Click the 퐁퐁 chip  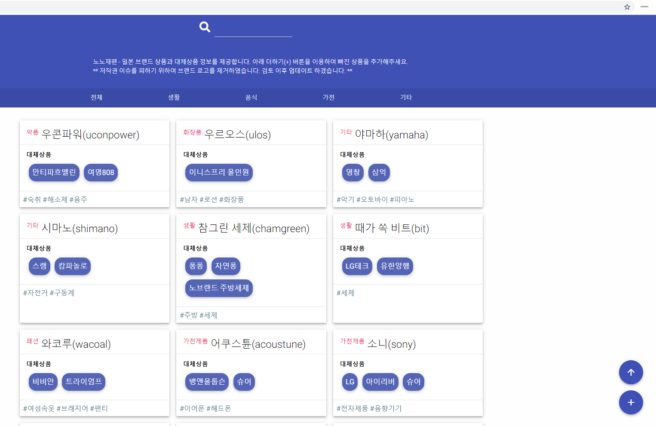click(x=196, y=266)
